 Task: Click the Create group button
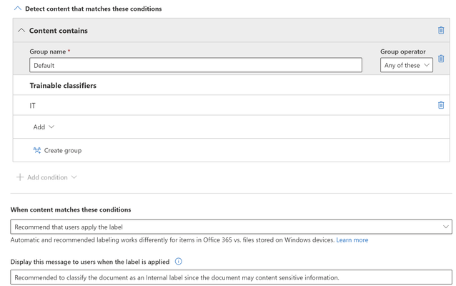pos(57,150)
